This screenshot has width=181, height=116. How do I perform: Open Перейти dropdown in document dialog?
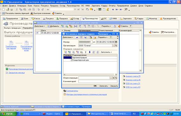click(102, 37)
